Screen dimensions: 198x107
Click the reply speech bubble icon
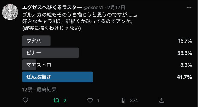coord(25,100)
